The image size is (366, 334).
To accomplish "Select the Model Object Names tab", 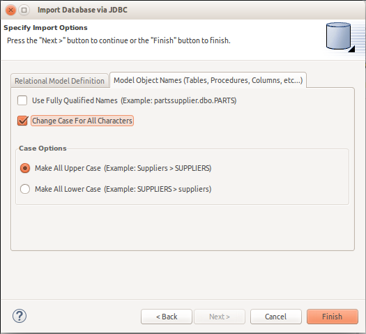I will (208, 80).
